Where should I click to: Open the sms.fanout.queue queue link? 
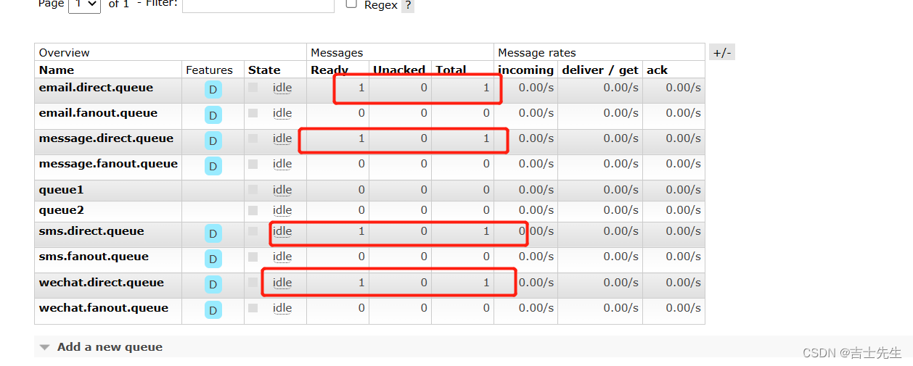[x=94, y=257]
